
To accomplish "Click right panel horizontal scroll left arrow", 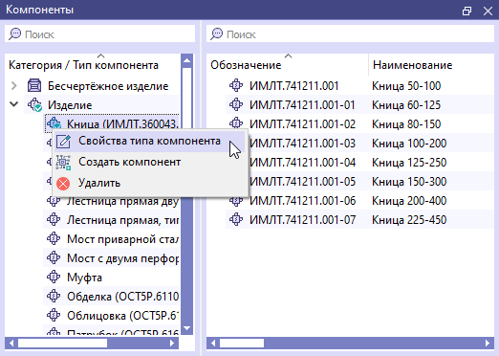I will (213, 344).
